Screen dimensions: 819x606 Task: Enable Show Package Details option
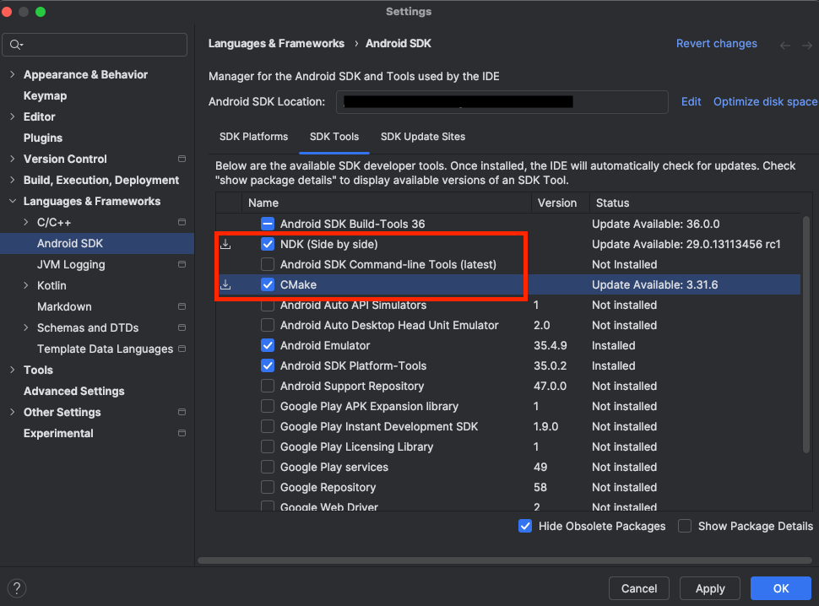pyautogui.click(x=685, y=526)
